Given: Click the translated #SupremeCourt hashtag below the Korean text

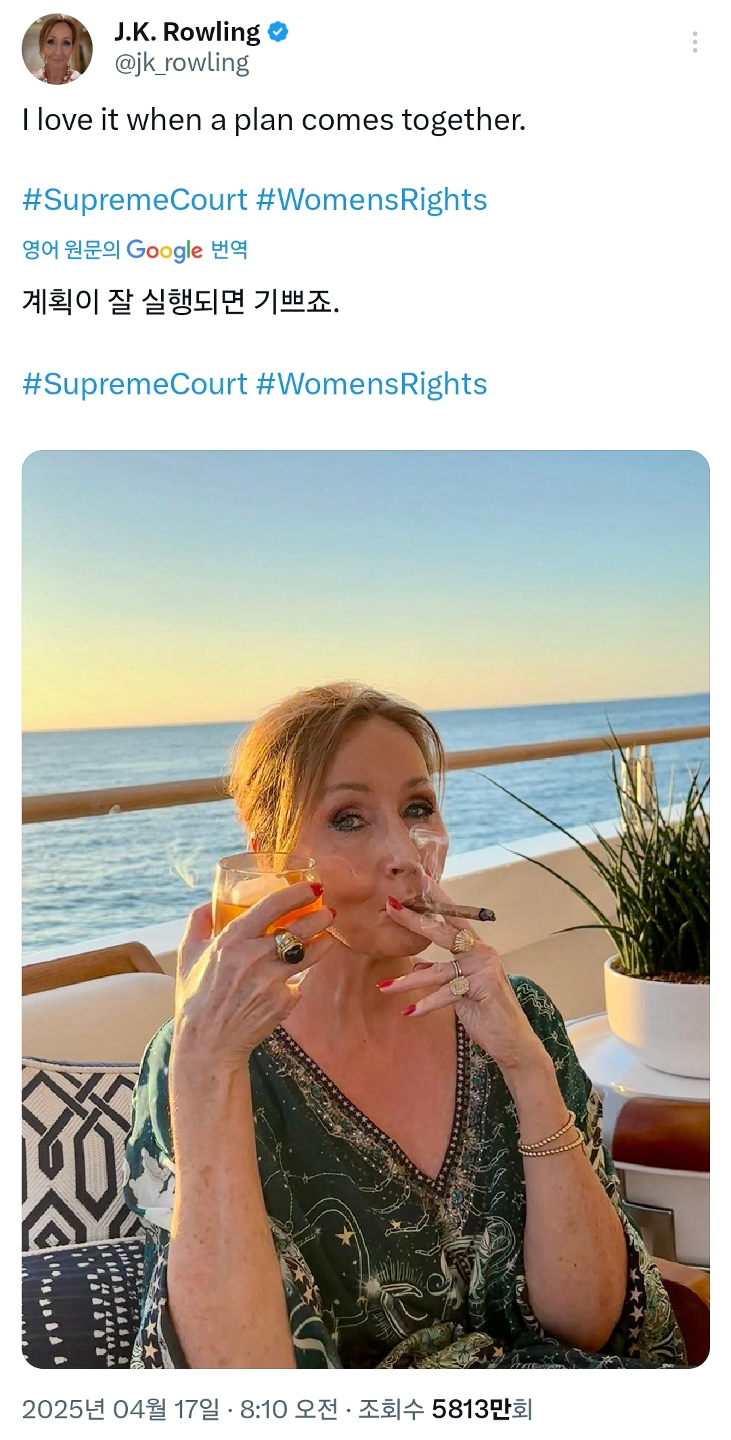Looking at the screenshot, I should pyautogui.click(x=135, y=384).
